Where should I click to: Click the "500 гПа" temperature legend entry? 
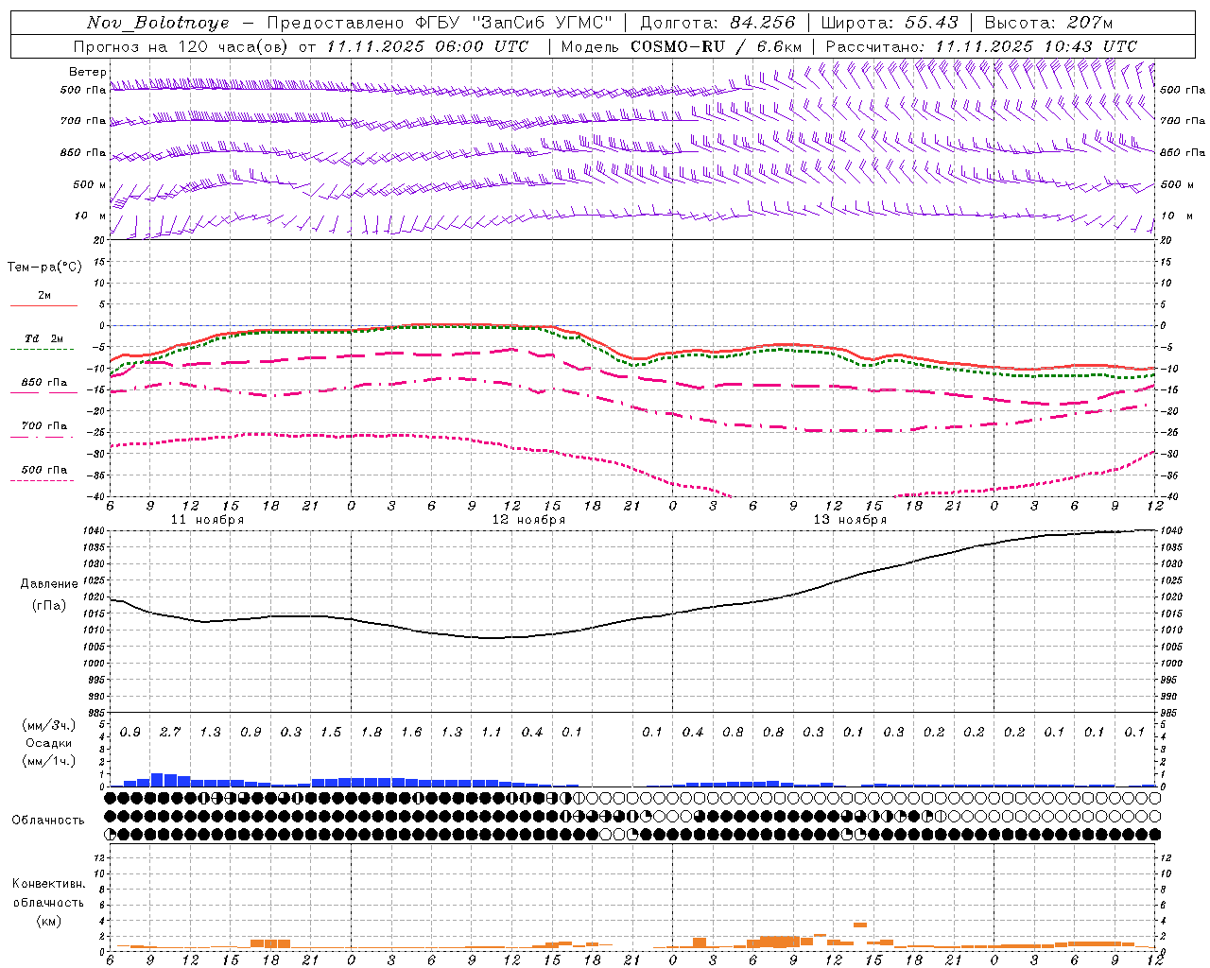point(44,469)
